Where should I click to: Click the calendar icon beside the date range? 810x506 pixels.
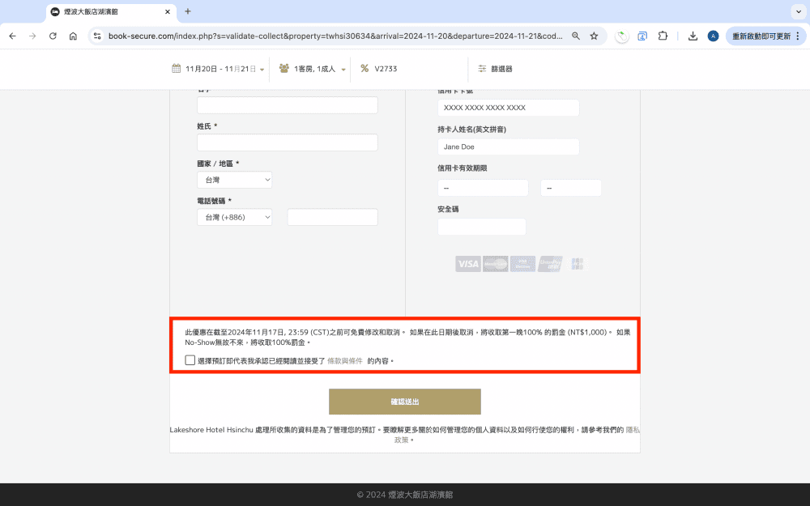pos(176,69)
